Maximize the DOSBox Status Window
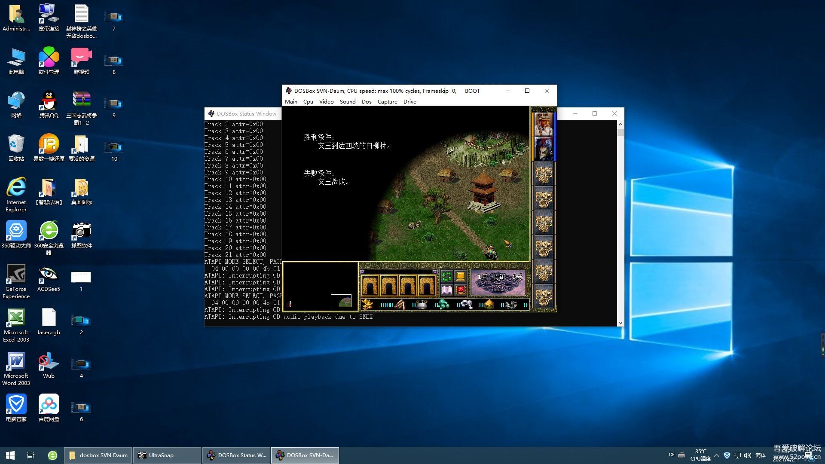Viewport: 825px width, 464px height. (595, 113)
